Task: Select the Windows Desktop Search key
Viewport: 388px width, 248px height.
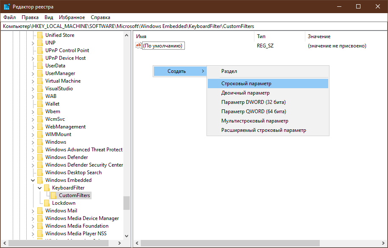Action: tap(73, 173)
